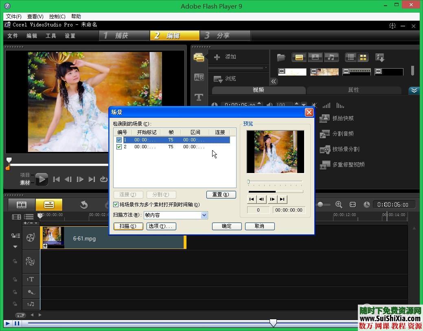Open the Tools menu
Screen dimensions: 423x331
click(x=51, y=36)
